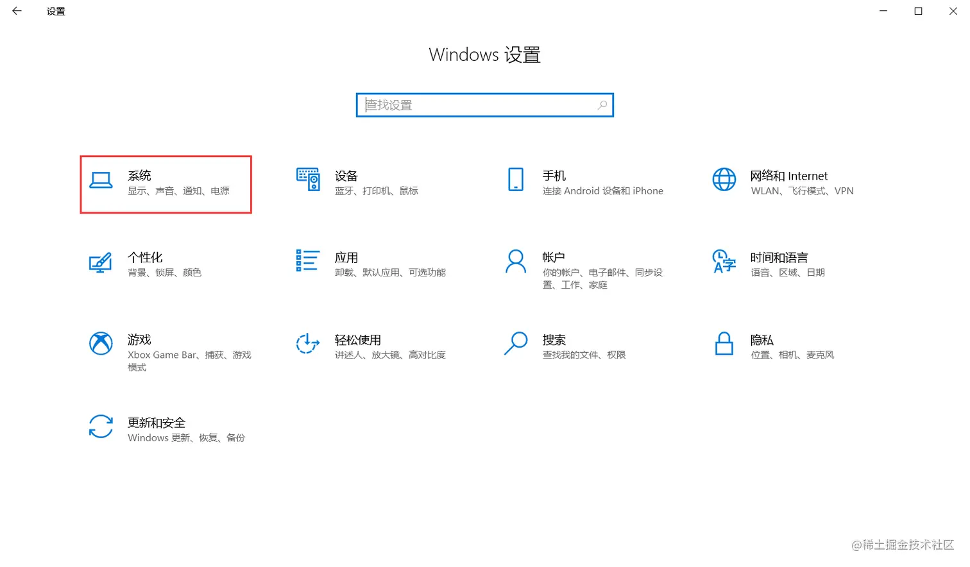Click the Xbox Gaming icon

[x=101, y=343]
